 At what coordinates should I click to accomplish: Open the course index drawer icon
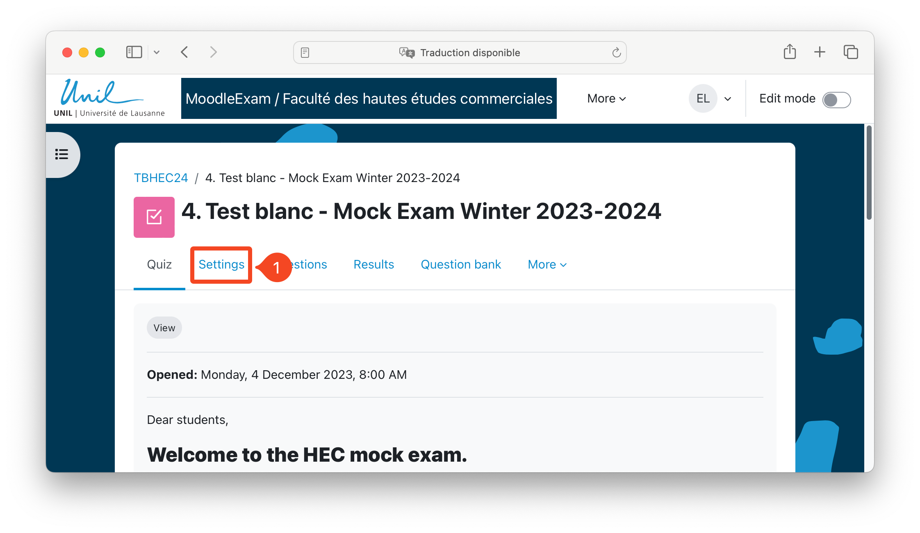[x=62, y=154]
